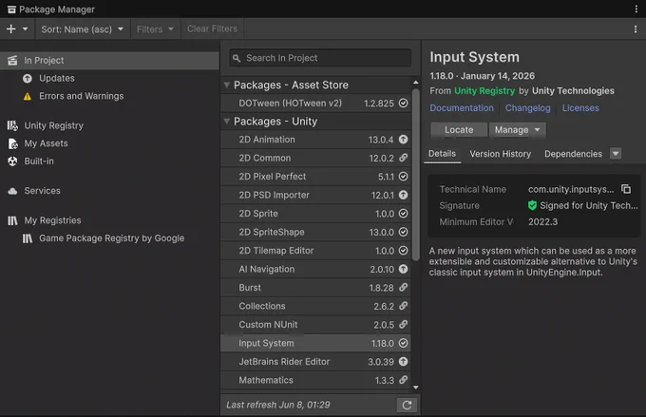Viewport: 646px width, 417px height.
Task: Click Input System's installed checkmark icon
Action: tap(404, 343)
